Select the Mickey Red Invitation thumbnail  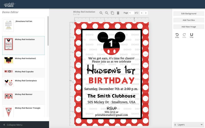pos(9,44)
